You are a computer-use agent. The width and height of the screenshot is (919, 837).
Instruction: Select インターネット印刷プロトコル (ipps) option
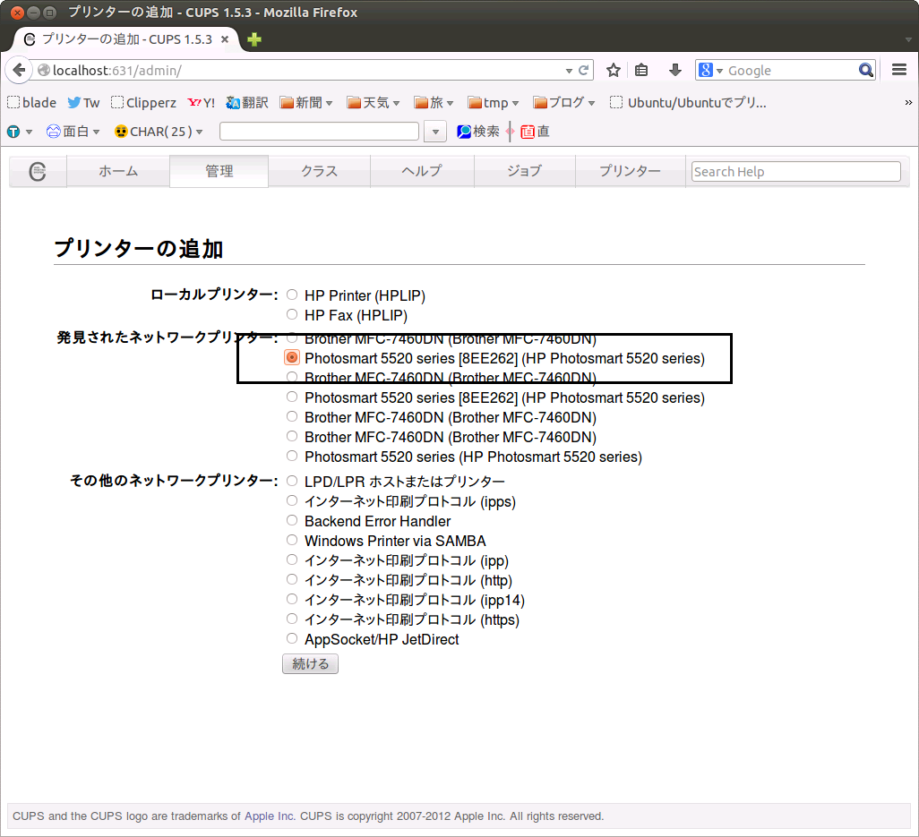(x=292, y=500)
